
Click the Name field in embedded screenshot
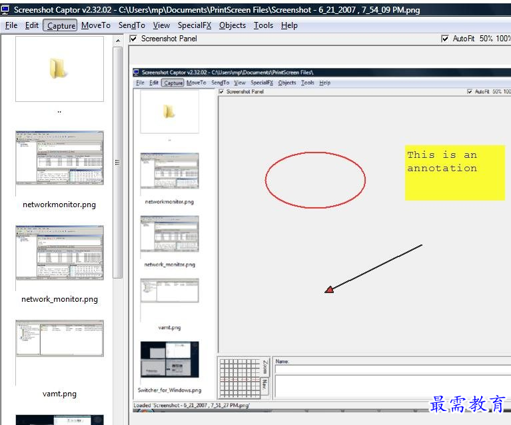point(392,369)
